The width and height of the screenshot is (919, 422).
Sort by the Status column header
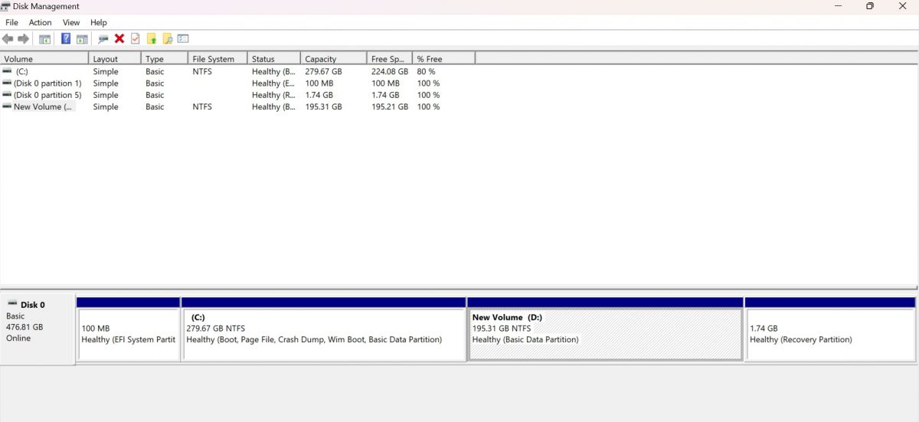click(263, 59)
